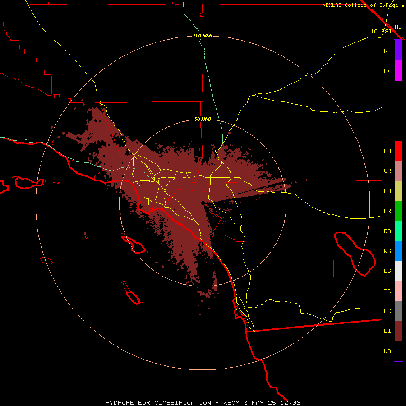Click the HR green legend swatch

coord(398,211)
